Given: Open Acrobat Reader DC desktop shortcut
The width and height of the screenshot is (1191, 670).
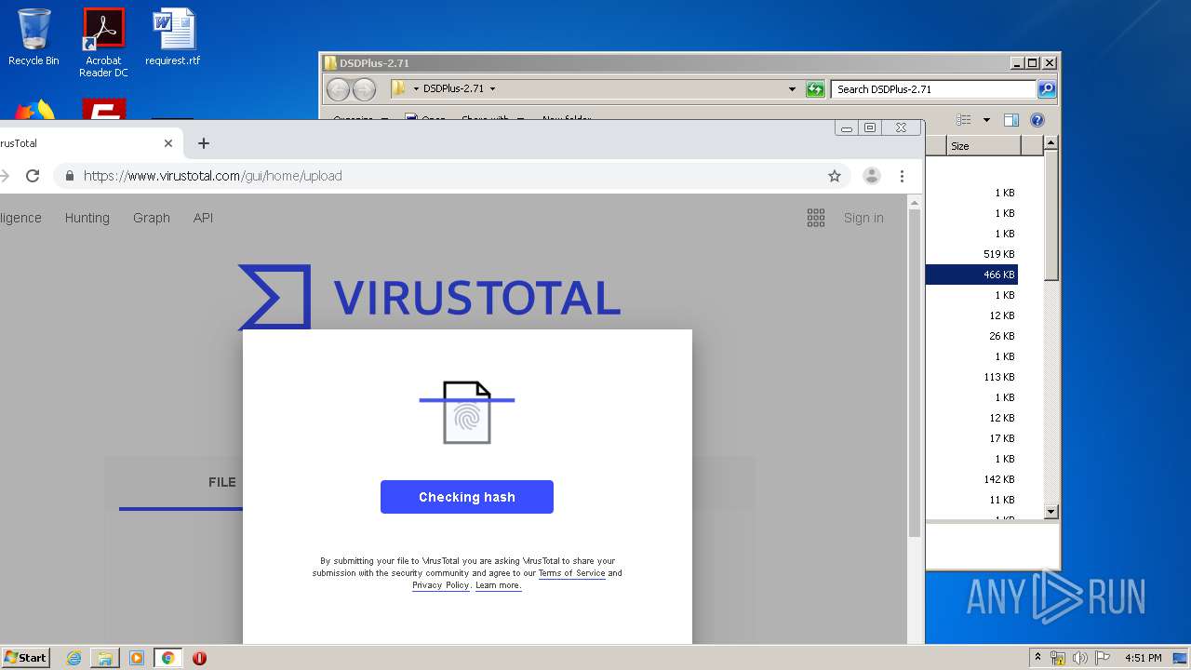Looking at the screenshot, I should [x=103, y=42].
